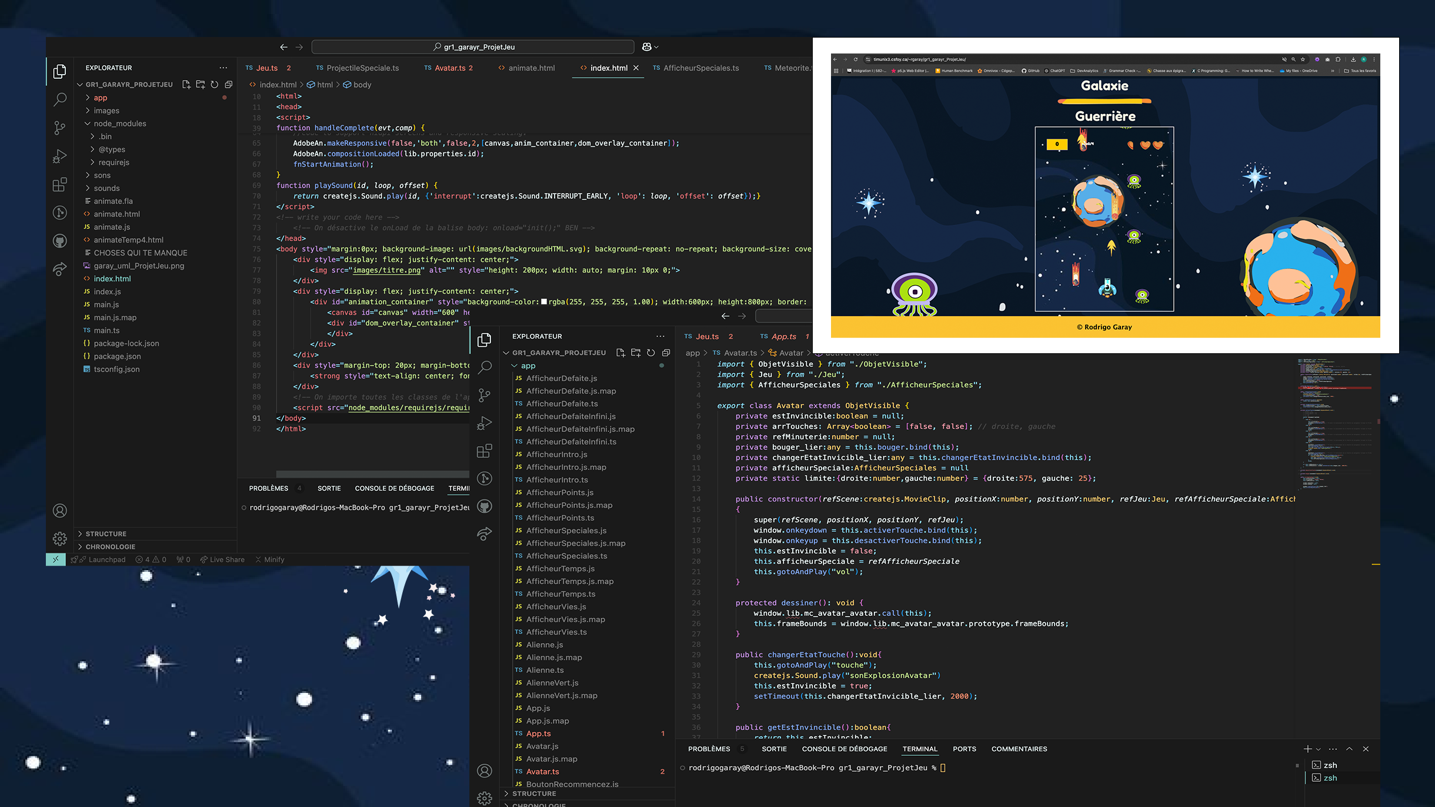
Task: Click New File icon in explorer header
Action: [186, 85]
